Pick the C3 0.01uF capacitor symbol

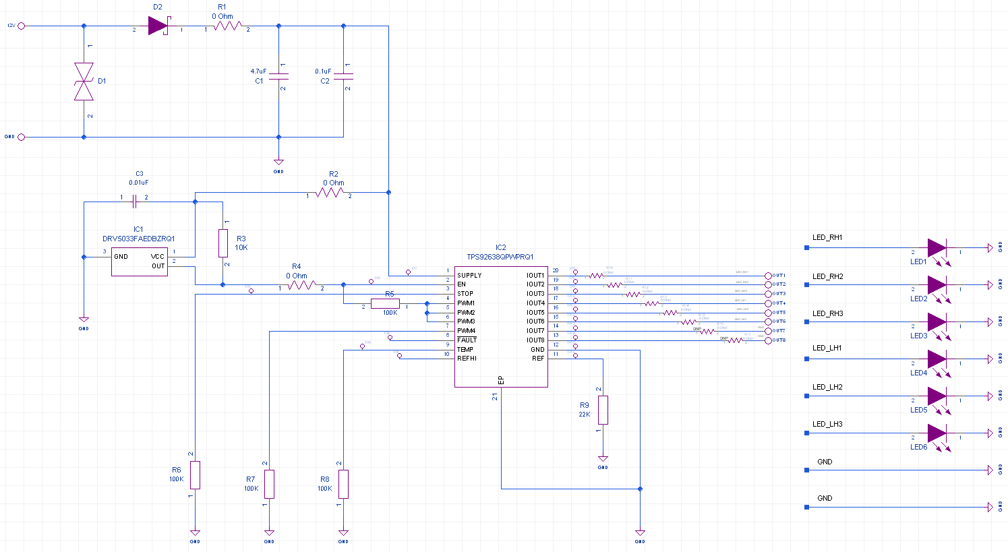(135, 201)
